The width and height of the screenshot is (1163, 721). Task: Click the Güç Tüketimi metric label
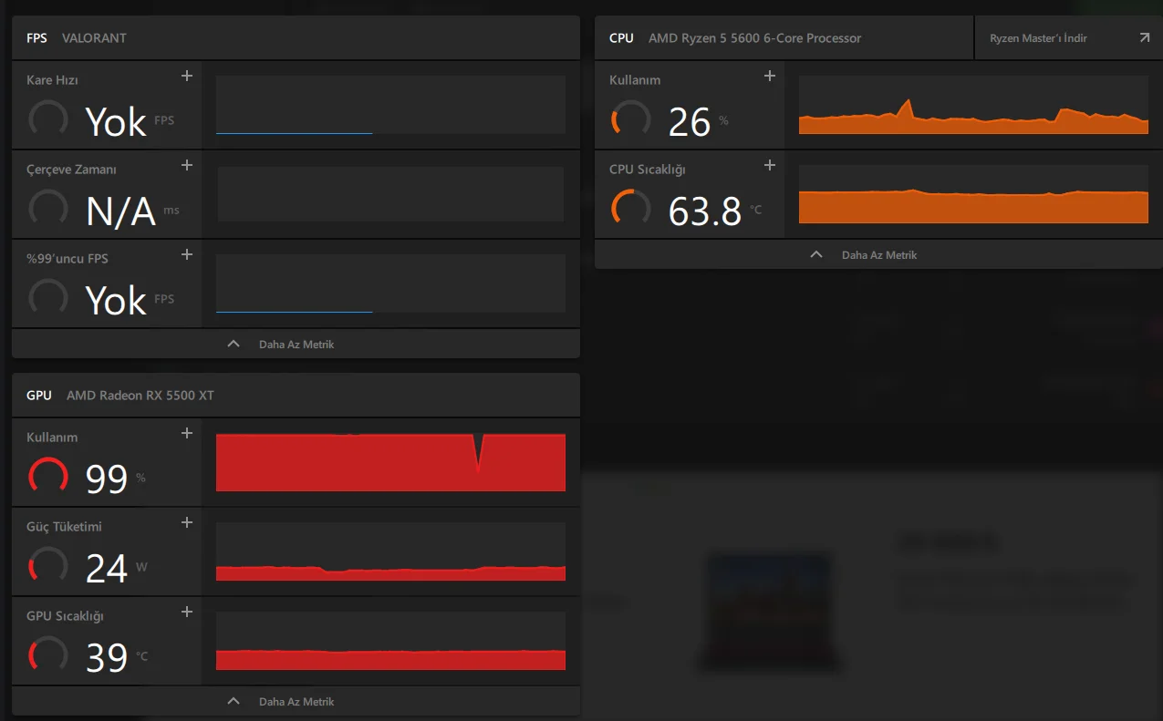[64, 527]
